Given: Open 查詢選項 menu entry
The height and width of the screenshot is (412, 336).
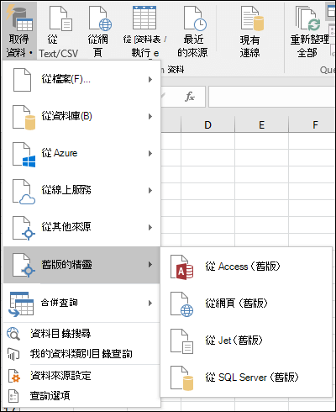Looking at the screenshot, I should 81,396.
